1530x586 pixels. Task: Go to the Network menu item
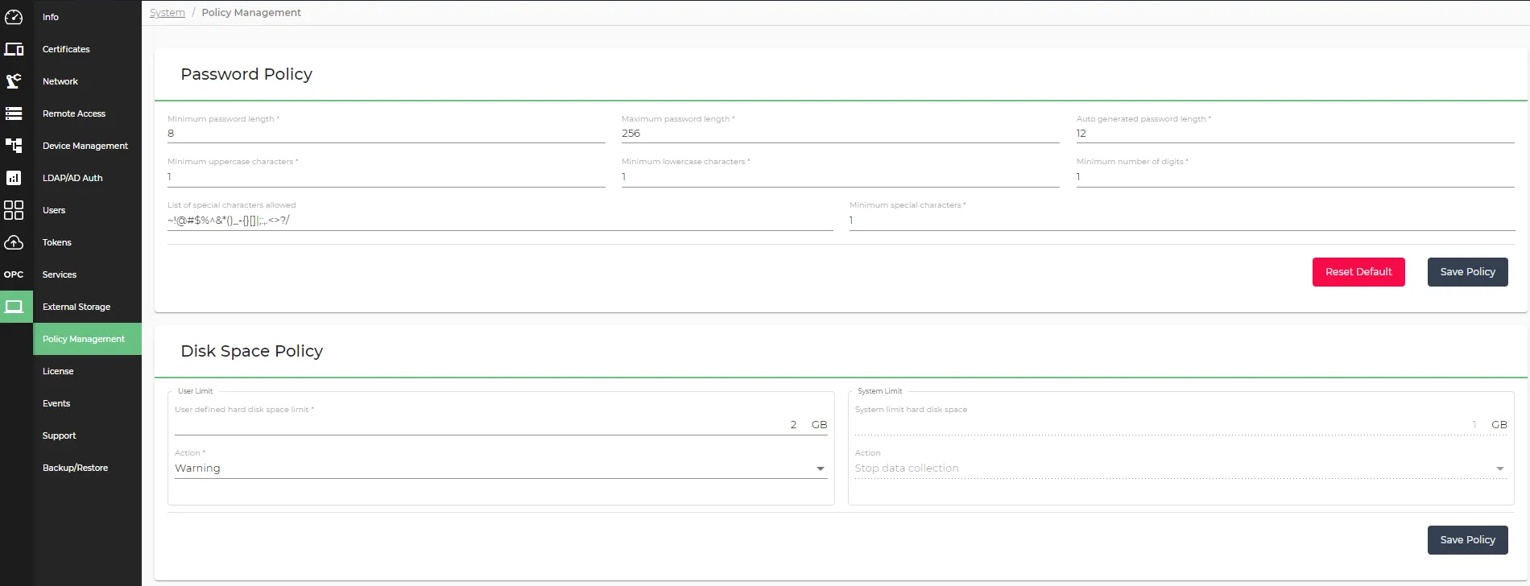88,81
